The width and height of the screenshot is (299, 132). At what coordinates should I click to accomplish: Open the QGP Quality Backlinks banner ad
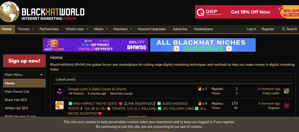(247, 12)
